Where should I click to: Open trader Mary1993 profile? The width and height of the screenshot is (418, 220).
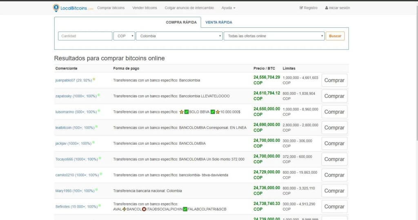(75, 191)
